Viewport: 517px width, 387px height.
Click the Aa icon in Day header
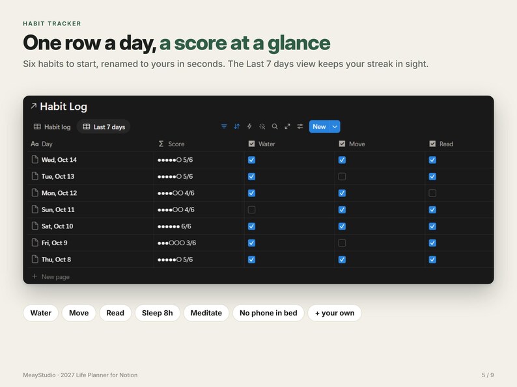pyautogui.click(x=35, y=144)
